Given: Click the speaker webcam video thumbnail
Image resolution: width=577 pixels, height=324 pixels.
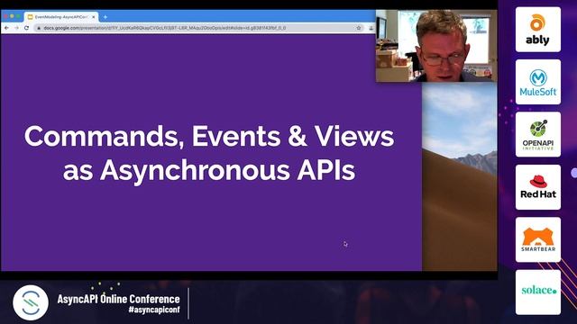Looking at the screenshot, I should click(x=436, y=46).
